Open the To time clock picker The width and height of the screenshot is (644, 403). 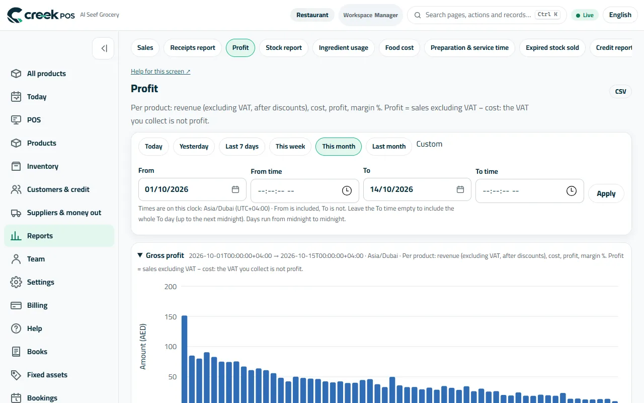[x=572, y=191]
